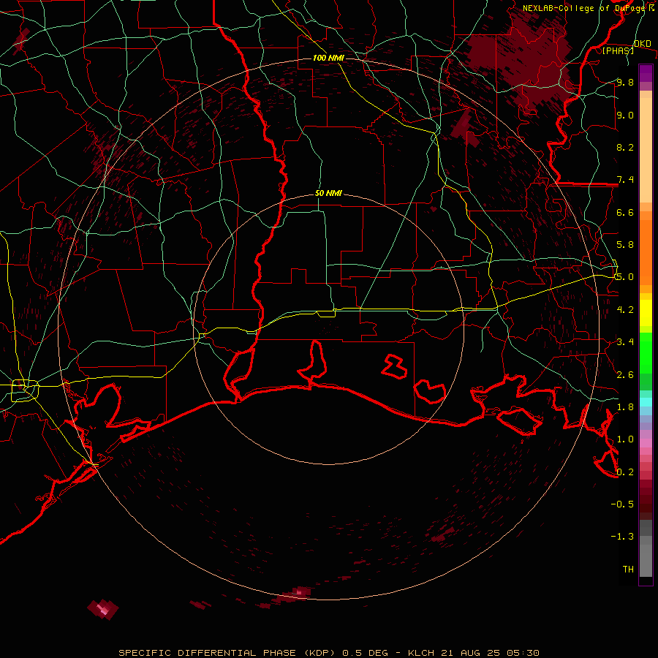
Task: Pick the cyan segment of the color bar
Action: click(x=646, y=402)
